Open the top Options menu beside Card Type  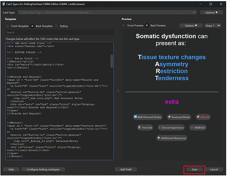[211, 12]
